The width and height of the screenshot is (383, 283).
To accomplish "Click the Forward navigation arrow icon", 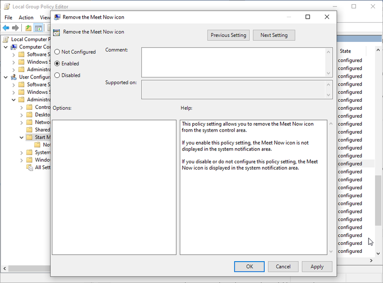I will point(15,27).
